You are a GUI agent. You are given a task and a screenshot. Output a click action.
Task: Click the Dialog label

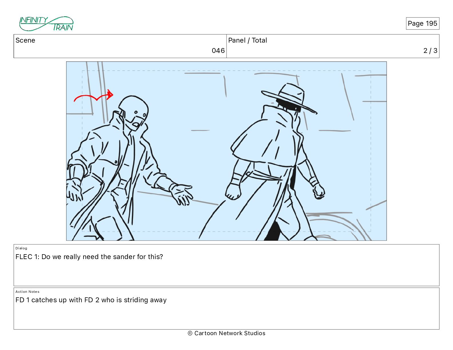pos(21,248)
